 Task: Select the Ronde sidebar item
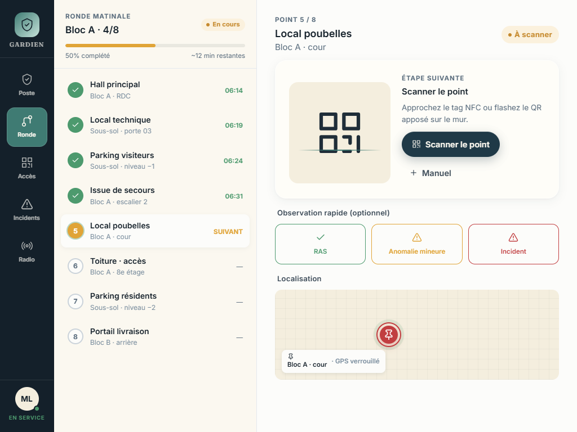[27, 127]
